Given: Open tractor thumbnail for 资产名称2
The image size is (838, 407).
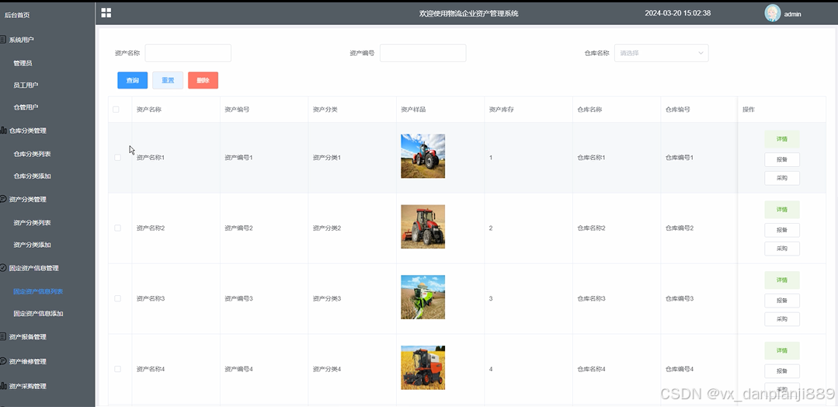Looking at the screenshot, I should (x=422, y=227).
